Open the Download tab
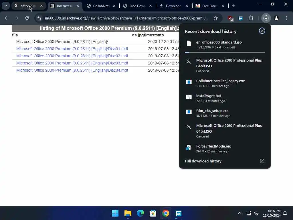 (173, 6)
